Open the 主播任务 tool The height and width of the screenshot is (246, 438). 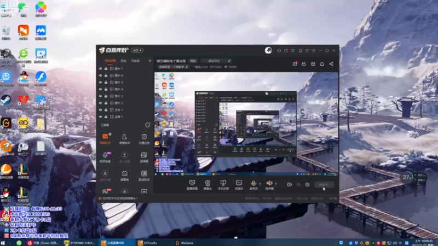[144, 139]
